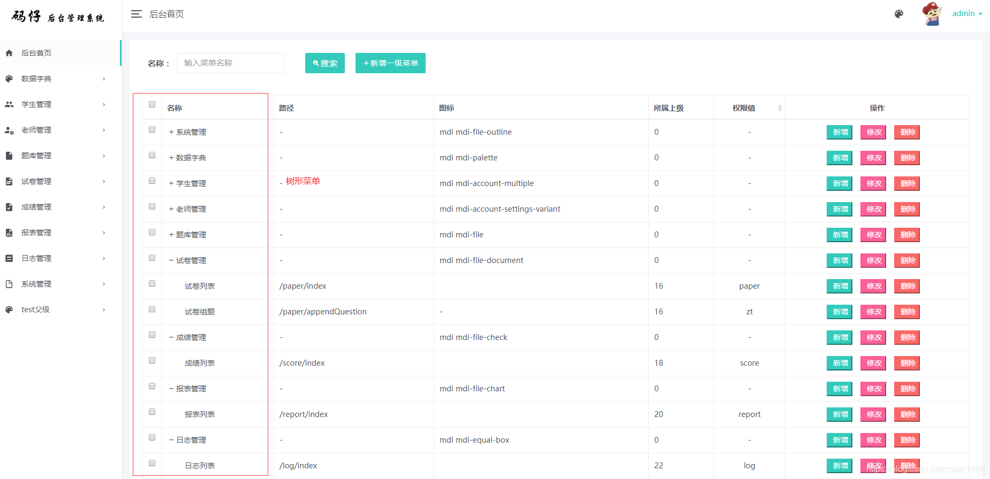Expand the 系统管理 tree row with plus
This screenshot has width=990, height=479.
coord(171,132)
